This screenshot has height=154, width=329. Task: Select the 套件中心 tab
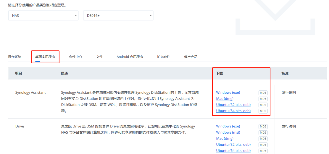point(76,57)
